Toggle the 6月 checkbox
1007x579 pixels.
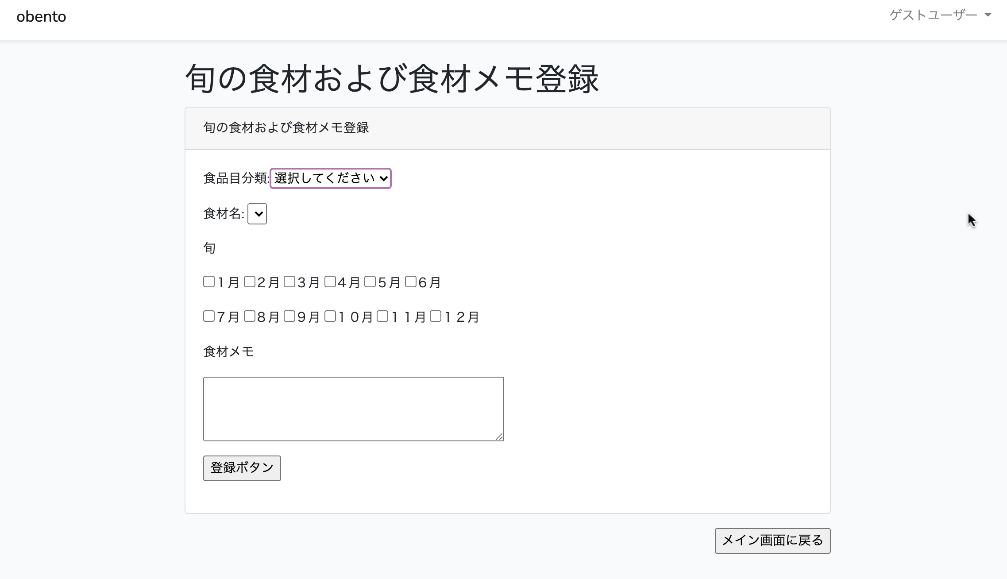pyautogui.click(x=411, y=282)
